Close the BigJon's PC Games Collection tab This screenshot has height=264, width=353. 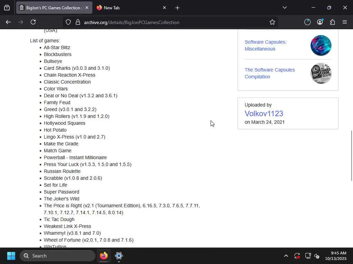click(87, 8)
